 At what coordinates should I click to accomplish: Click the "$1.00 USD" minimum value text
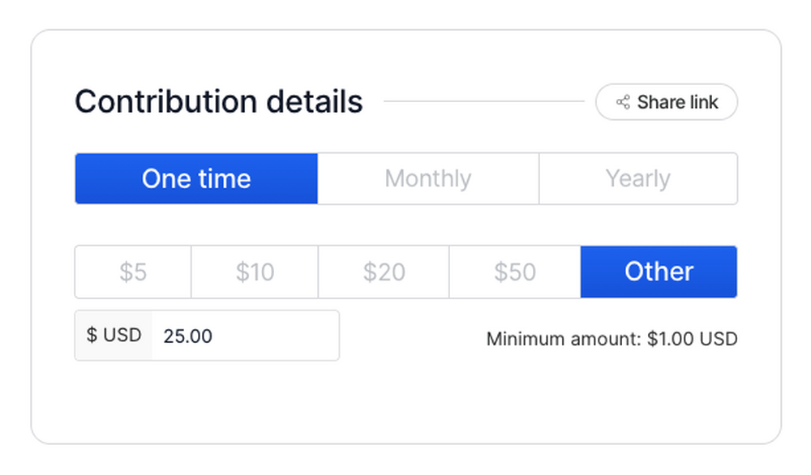(692, 339)
